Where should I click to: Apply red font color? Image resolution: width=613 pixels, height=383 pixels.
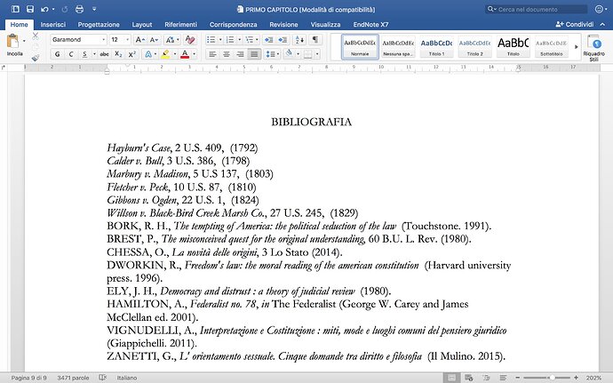(x=185, y=54)
